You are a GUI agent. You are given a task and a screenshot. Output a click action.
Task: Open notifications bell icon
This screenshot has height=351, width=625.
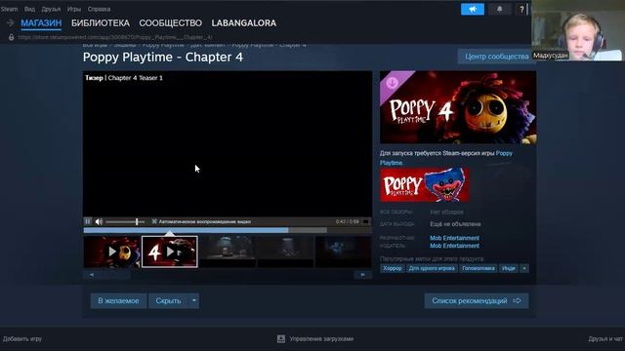point(499,9)
